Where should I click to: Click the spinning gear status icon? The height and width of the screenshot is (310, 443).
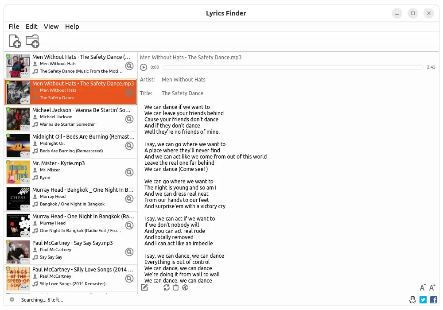(x=12, y=299)
